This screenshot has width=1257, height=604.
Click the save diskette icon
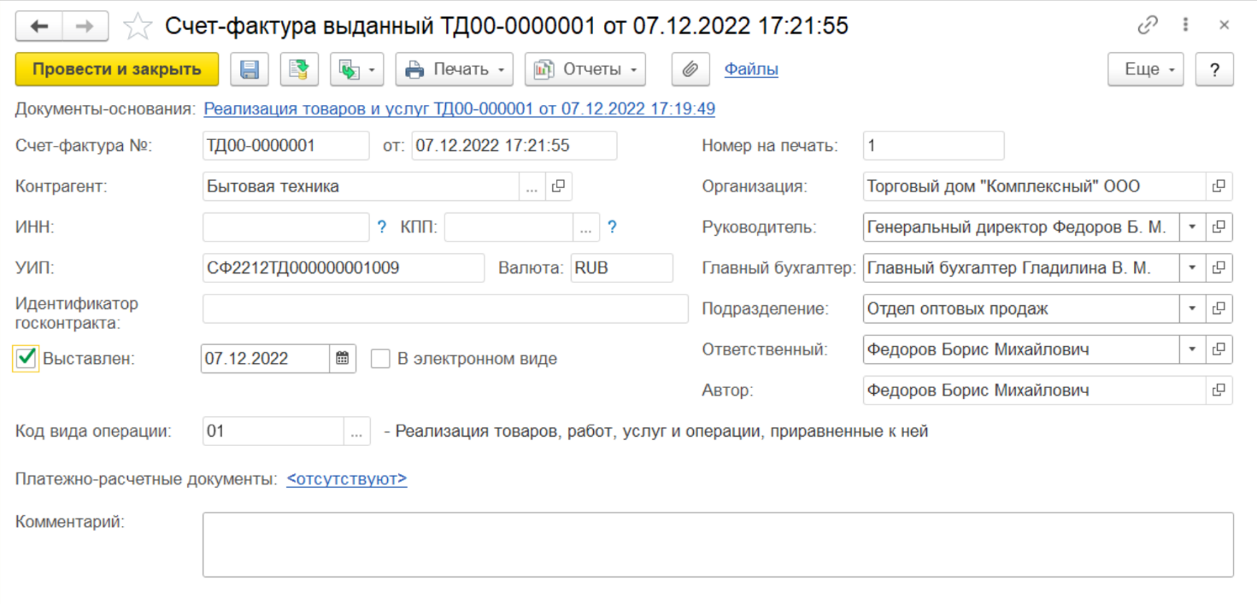pyautogui.click(x=250, y=70)
